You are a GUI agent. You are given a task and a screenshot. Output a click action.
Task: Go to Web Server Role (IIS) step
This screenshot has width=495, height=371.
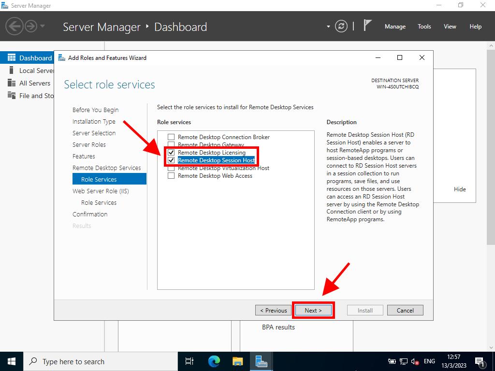click(101, 191)
